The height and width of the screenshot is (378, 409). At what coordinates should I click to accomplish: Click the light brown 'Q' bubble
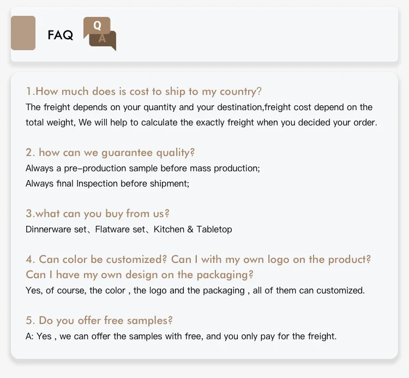97,25
